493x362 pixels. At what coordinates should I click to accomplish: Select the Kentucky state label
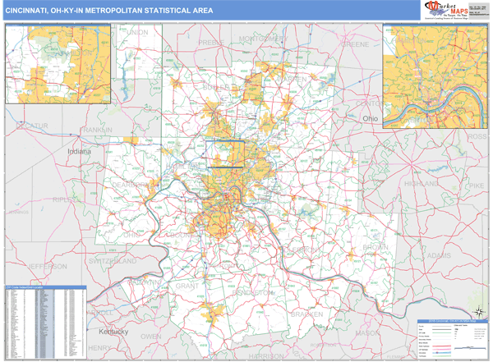click(x=114, y=332)
